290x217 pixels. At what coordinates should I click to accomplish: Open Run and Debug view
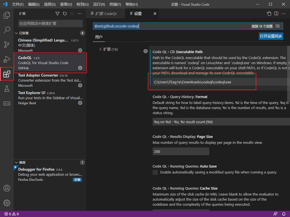point(7,59)
